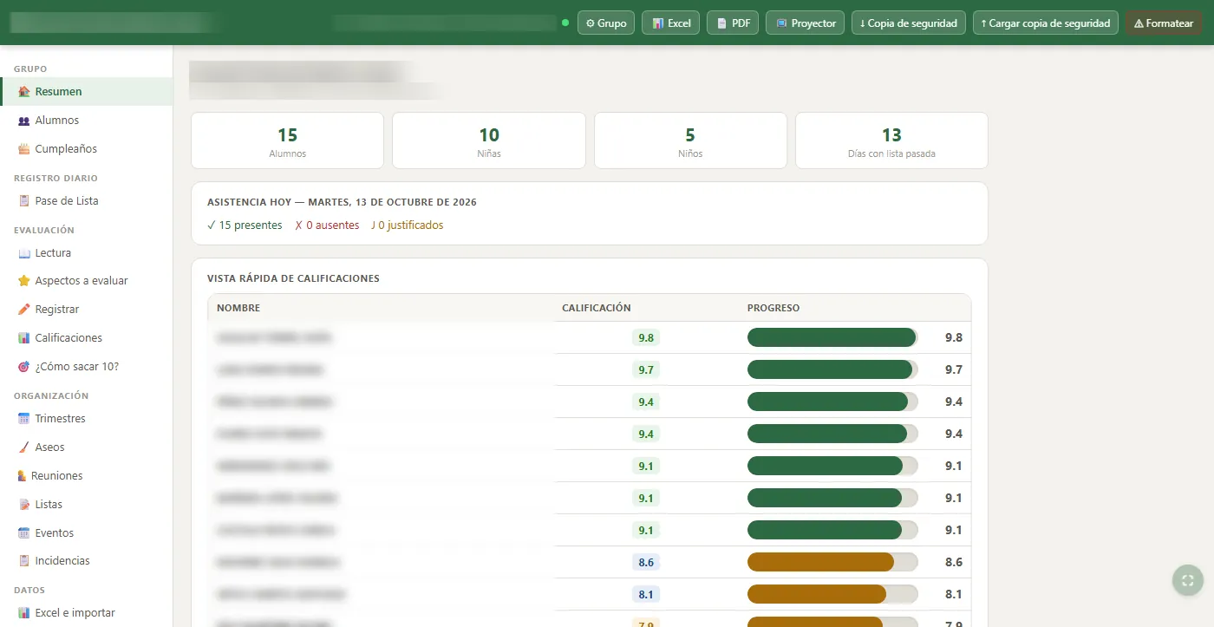
Task: Download a Copia de seguridad
Action: [909, 23]
